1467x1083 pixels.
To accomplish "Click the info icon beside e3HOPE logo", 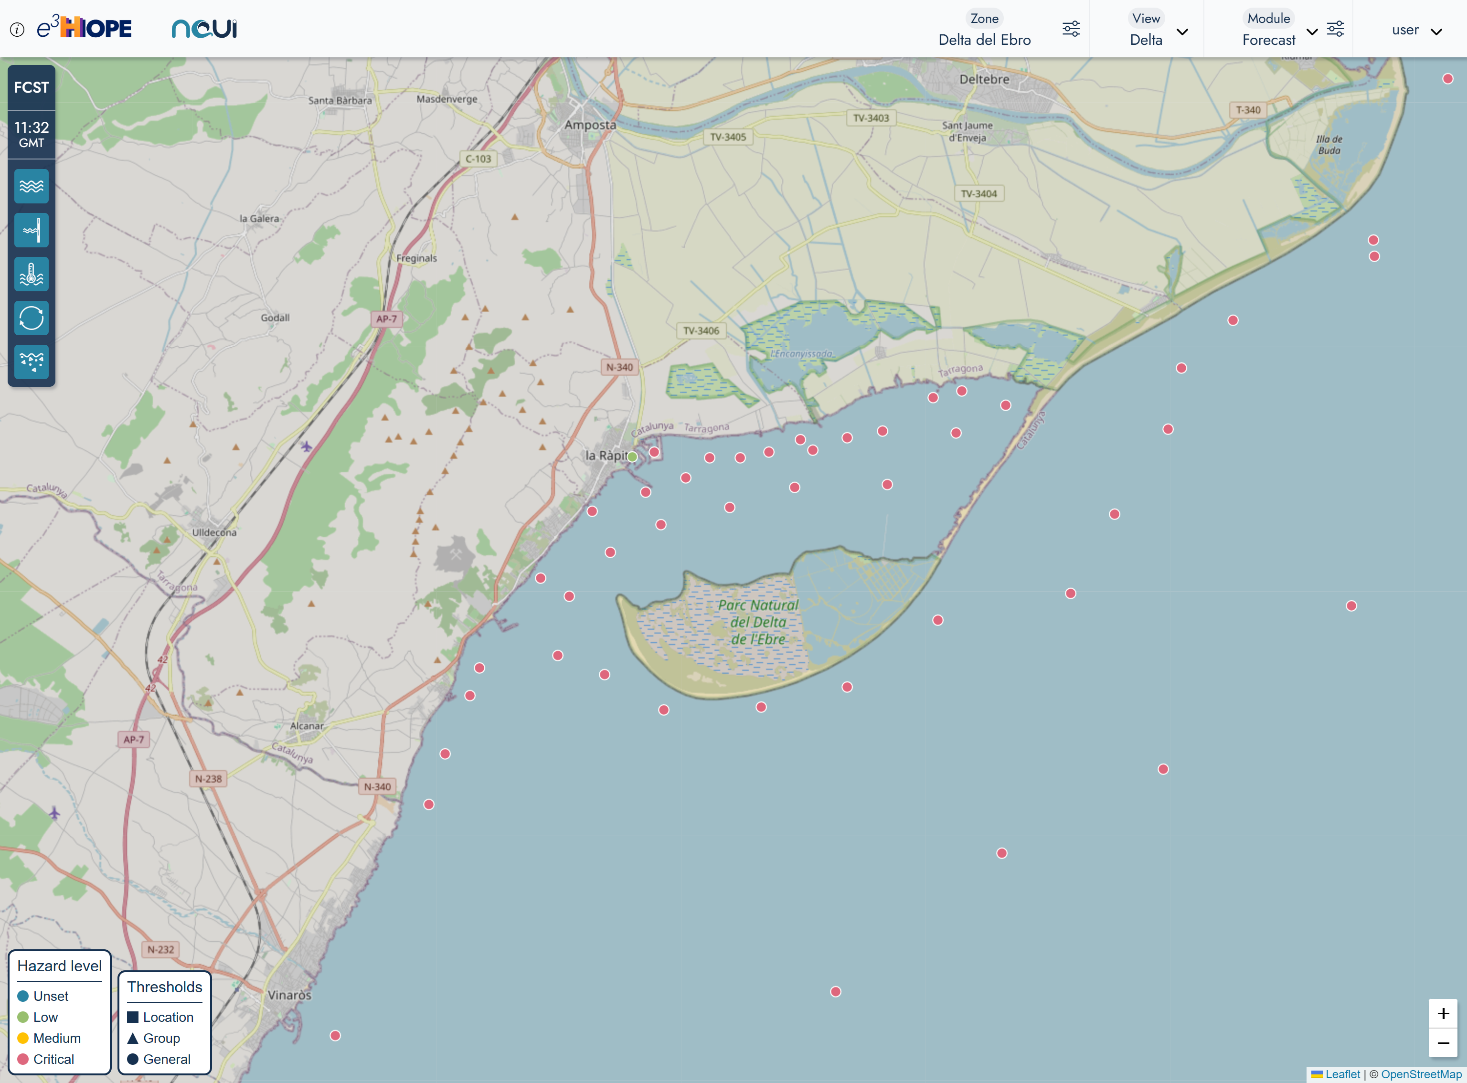I will click(17, 30).
